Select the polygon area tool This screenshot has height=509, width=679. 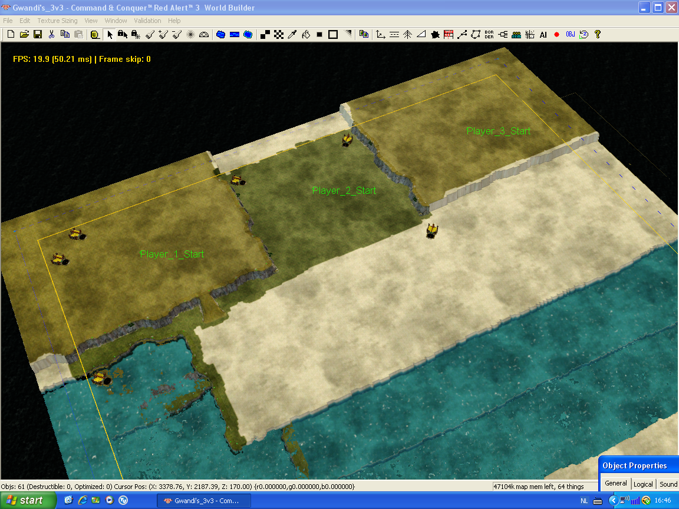coord(476,34)
